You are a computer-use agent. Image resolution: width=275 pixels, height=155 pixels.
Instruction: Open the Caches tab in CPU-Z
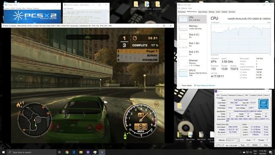click(x=224, y=95)
